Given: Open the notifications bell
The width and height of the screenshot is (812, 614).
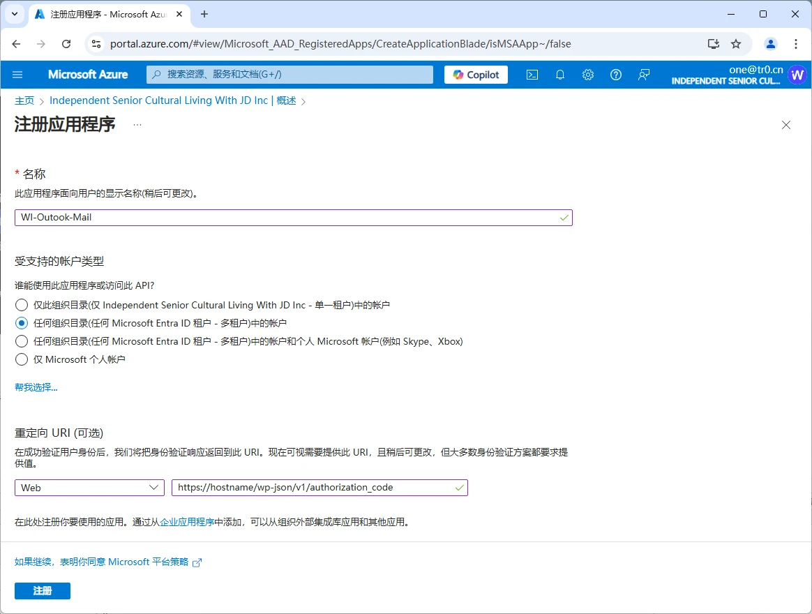Looking at the screenshot, I should (559, 75).
